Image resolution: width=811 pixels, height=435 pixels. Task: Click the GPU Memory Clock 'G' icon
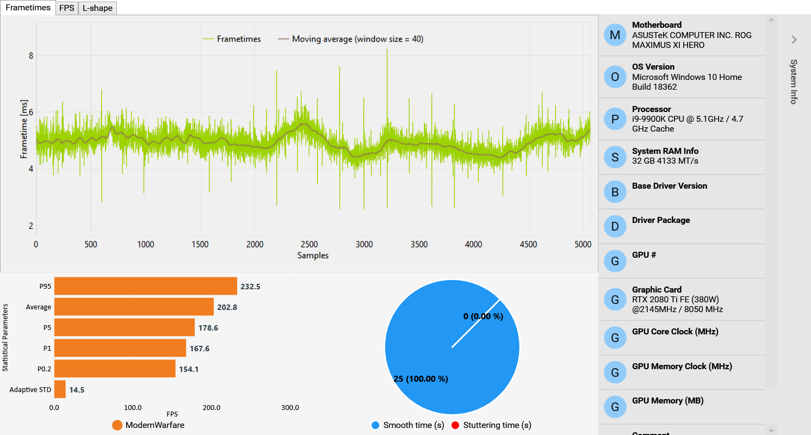615,372
